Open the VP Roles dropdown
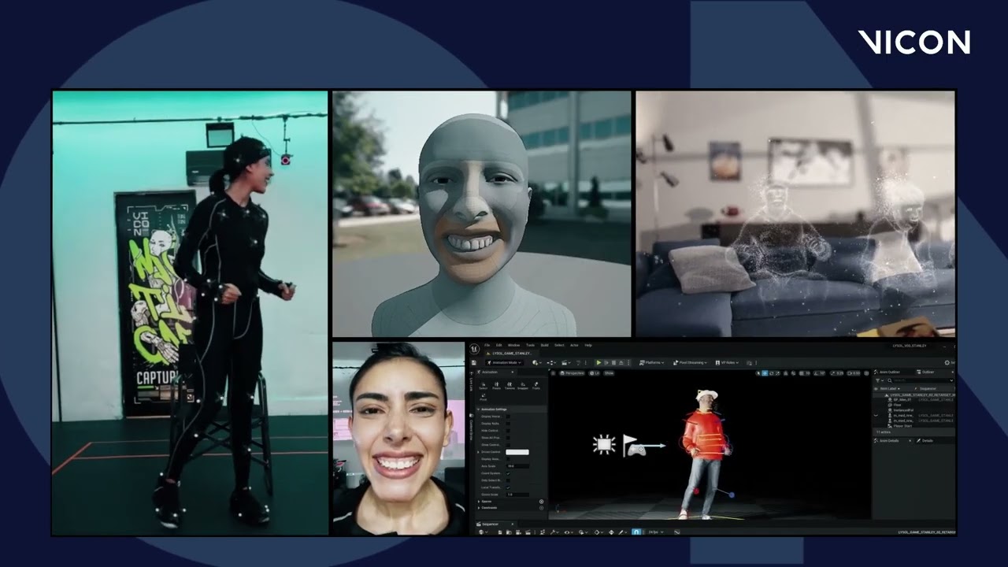The height and width of the screenshot is (567, 1008). (x=727, y=363)
